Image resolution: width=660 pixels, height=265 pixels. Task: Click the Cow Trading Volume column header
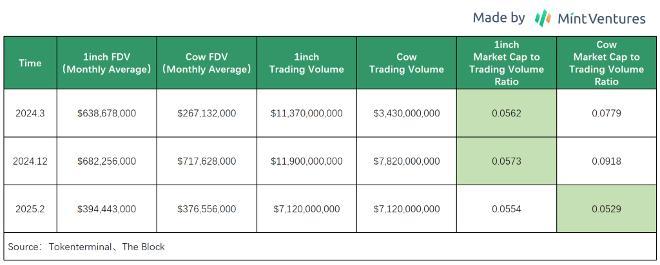click(407, 63)
